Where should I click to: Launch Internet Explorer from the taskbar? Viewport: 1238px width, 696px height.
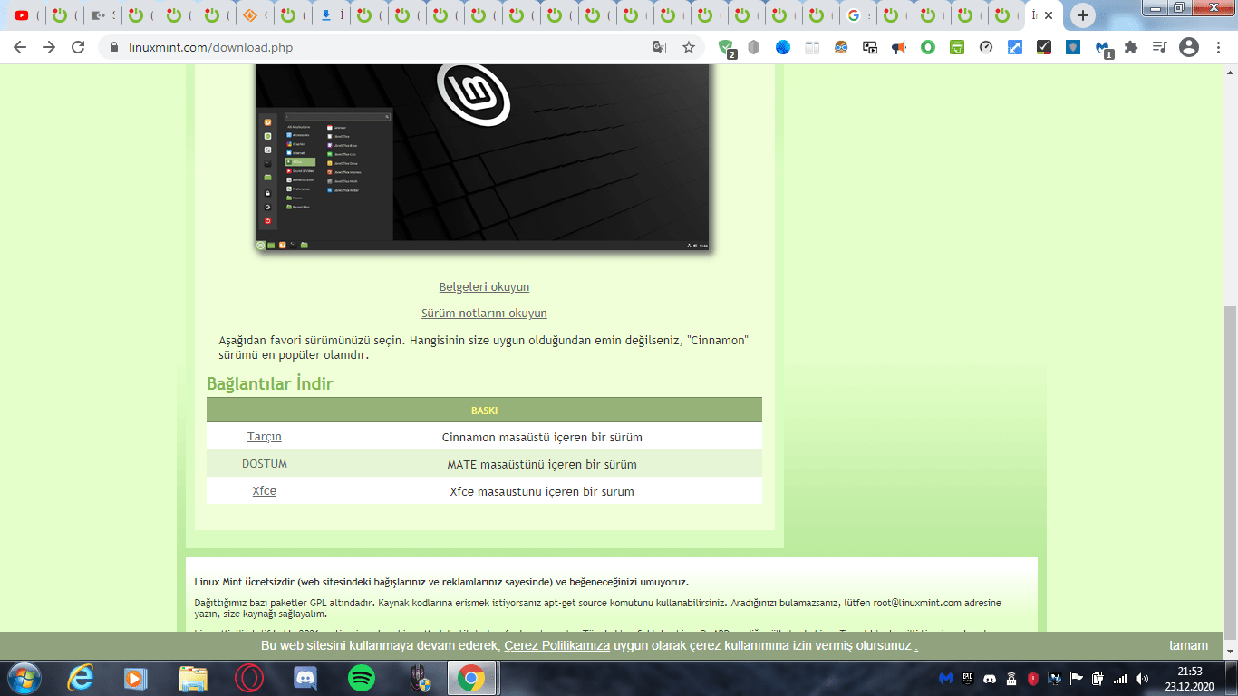point(80,678)
